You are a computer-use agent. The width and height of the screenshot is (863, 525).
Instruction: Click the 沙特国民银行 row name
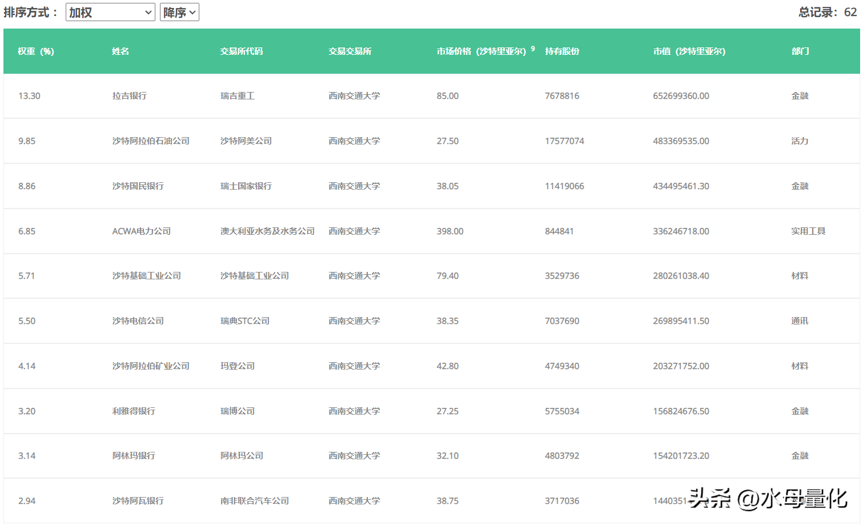[x=138, y=186]
